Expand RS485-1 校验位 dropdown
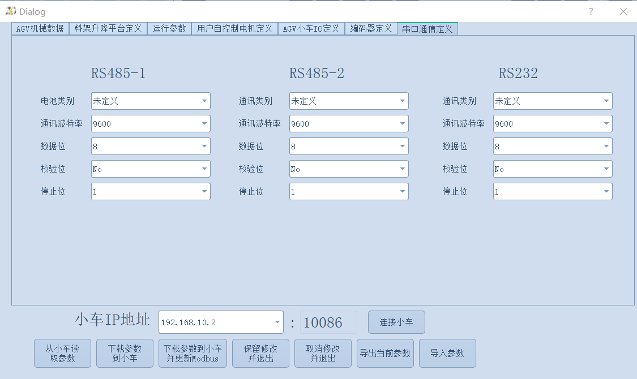This screenshot has height=379, width=637. coord(151,169)
